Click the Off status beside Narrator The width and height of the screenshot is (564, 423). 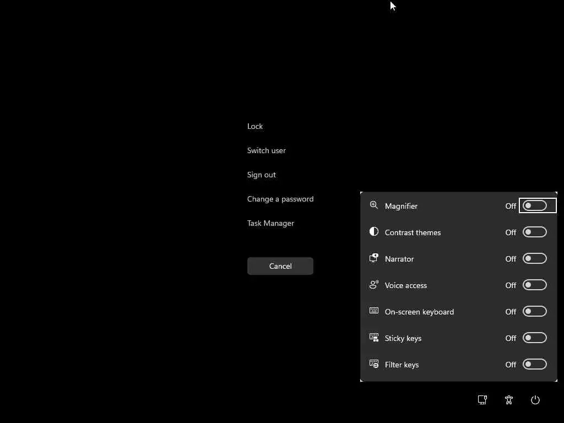click(511, 259)
